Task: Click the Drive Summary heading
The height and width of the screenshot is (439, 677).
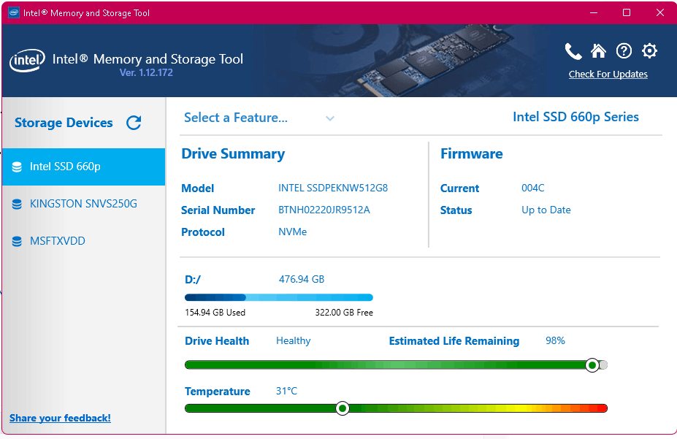Action: 233,154
